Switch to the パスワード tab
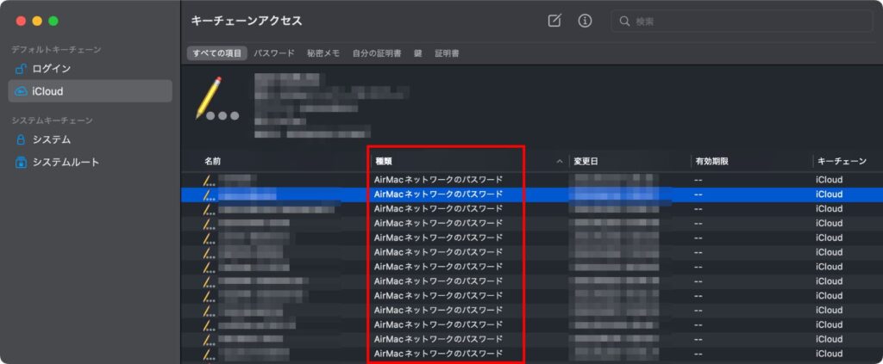This screenshot has width=883, height=364. click(274, 53)
